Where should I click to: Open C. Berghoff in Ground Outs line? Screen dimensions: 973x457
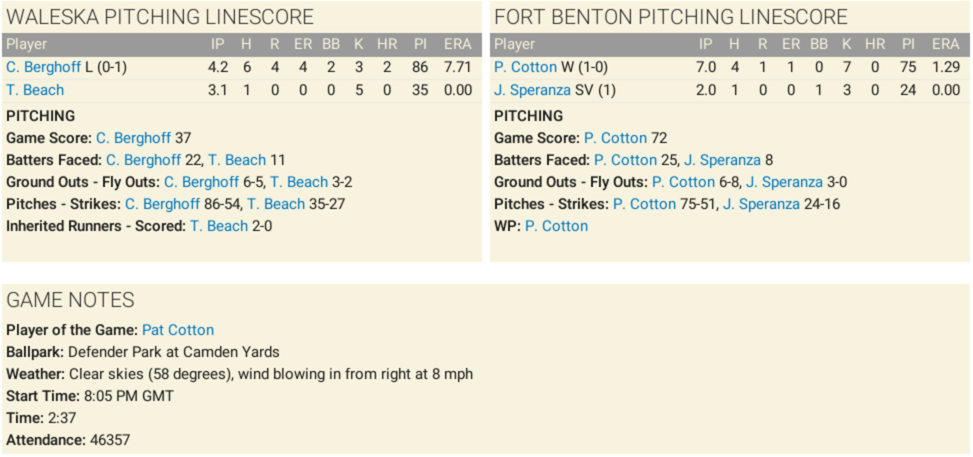(201, 182)
